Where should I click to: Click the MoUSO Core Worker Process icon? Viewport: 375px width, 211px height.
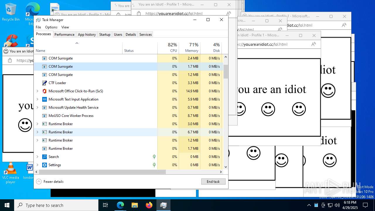(45, 116)
